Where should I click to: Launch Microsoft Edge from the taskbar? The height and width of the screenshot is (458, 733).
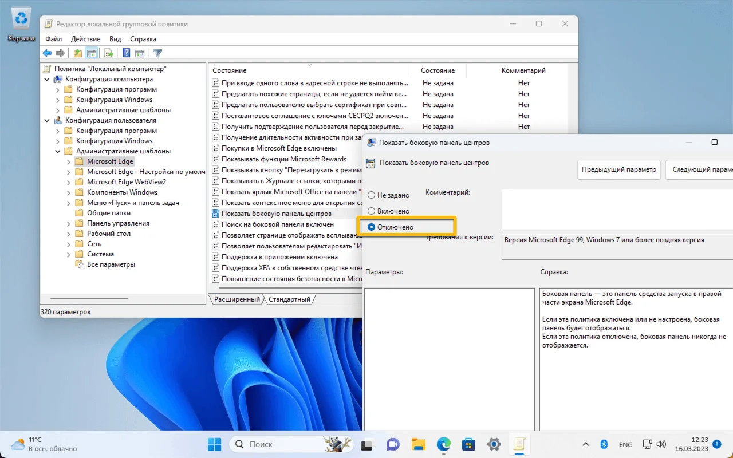444,444
